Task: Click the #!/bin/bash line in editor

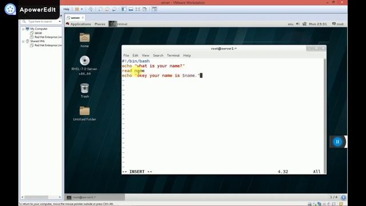Action: [136, 61]
